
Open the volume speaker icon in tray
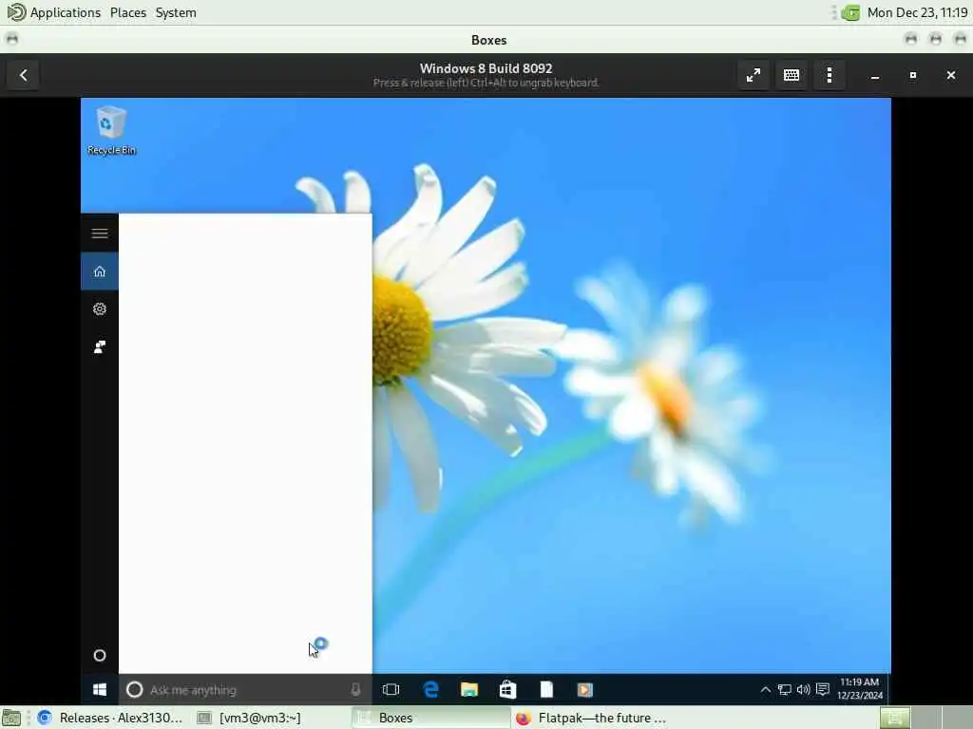click(x=803, y=689)
